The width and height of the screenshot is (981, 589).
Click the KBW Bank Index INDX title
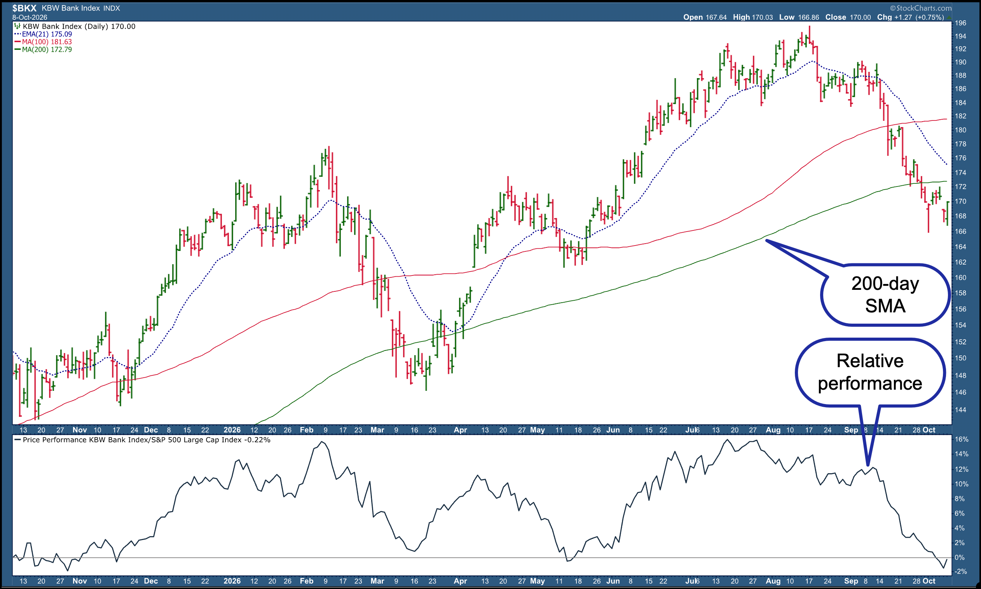click(x=80, y=8)
